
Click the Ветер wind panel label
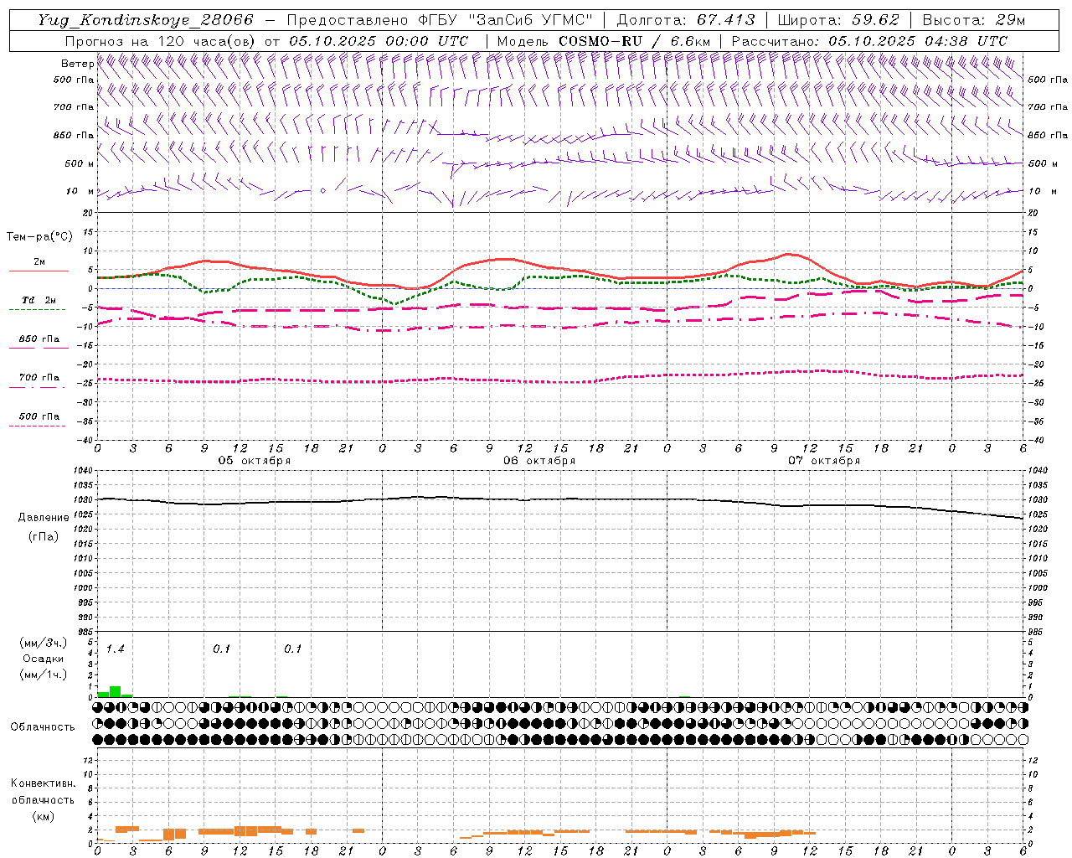click(77, 64)
